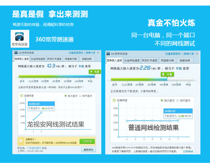Screen dimensions: 210x164
Task: Switch to 长途网络速度 tab in right window
Action: pyautogui.click(x=132, y=61)
